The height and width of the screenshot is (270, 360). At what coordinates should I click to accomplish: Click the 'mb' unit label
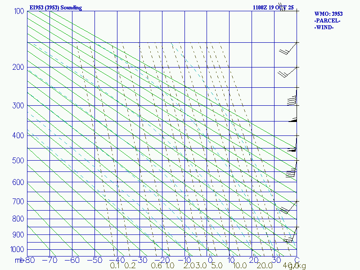[x=19, y=261]
